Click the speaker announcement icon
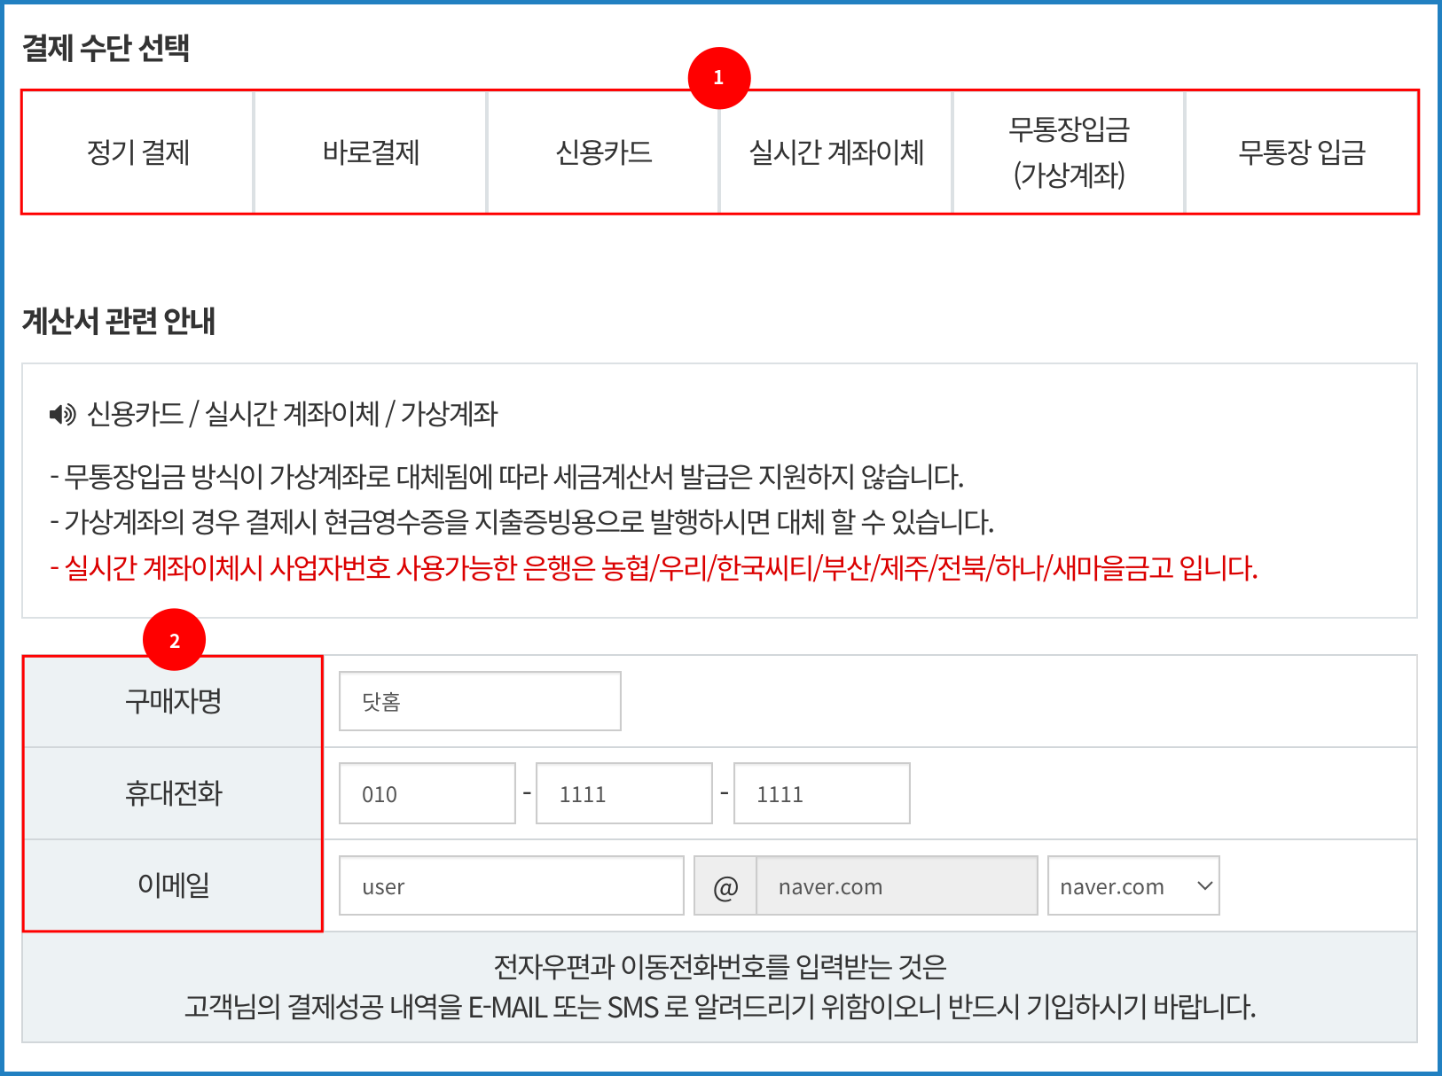Screen dimensions: 1442x1076 [x=62, y=414]
